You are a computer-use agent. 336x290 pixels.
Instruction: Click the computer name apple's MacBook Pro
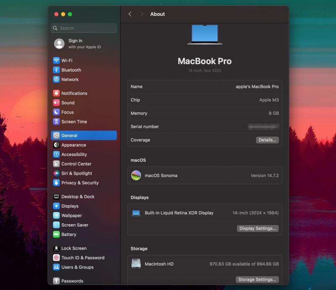click(257, 86)
